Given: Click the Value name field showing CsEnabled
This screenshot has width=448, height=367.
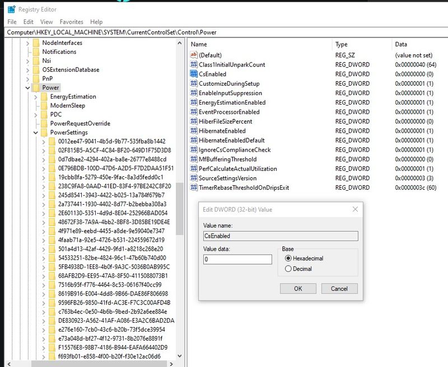Looking at the screenshot, I should coord(281,236).
